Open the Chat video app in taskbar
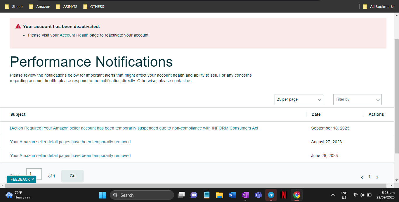Screen dimensions: 399x202 click(194, 195)
